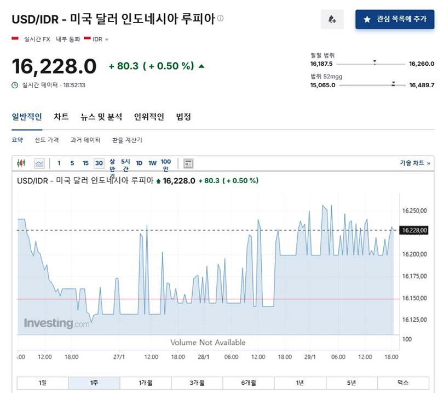Viewport: 438px width, 393px height.
Task: Click the create alert bell button
Action: tap(332, 19)
